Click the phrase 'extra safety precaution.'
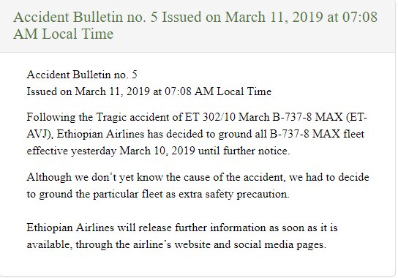Screen dimensions: 398x278 [x=234, y=194]
